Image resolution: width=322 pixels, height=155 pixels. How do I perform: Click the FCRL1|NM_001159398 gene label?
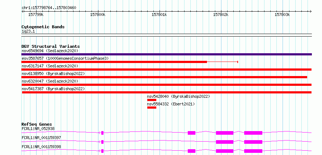[x=41, y=147]
